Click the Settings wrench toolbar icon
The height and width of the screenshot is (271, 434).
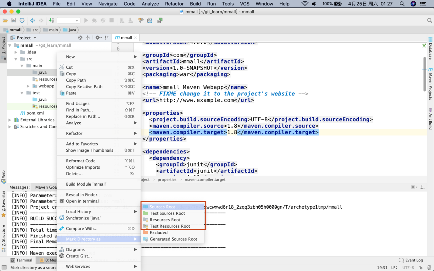pos(141,21)
